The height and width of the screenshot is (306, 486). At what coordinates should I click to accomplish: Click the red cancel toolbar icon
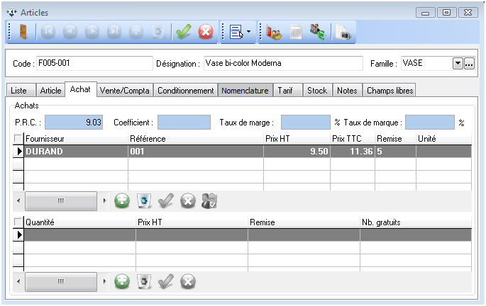pos(206,31)
